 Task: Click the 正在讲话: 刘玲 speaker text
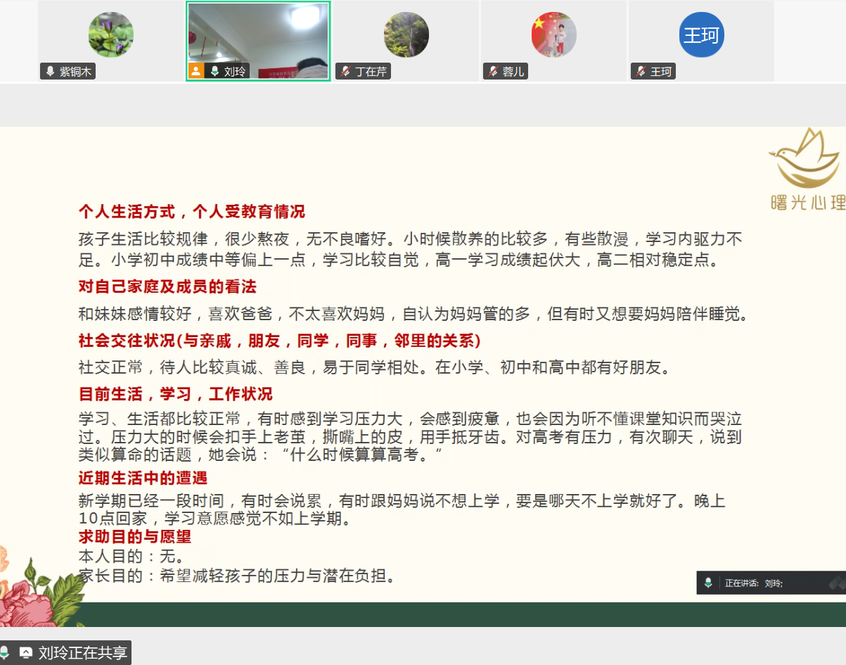pyautogui.click(x=754, y=583)
